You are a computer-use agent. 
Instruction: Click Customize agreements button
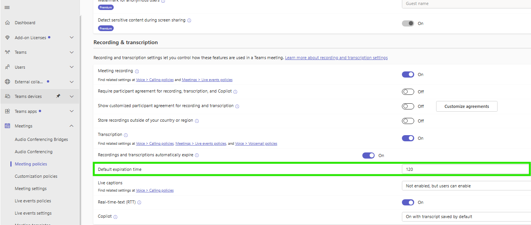tap(467, 106)
